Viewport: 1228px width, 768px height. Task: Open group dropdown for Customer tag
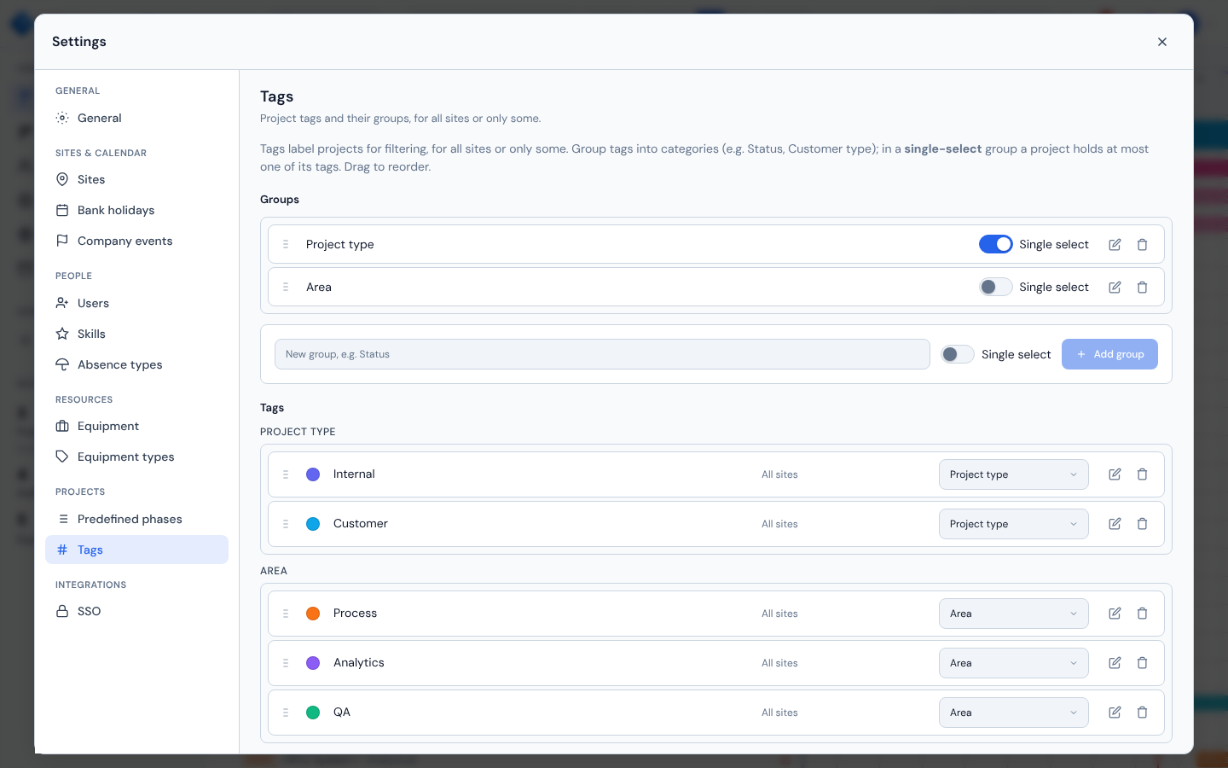pos(1013,524)
